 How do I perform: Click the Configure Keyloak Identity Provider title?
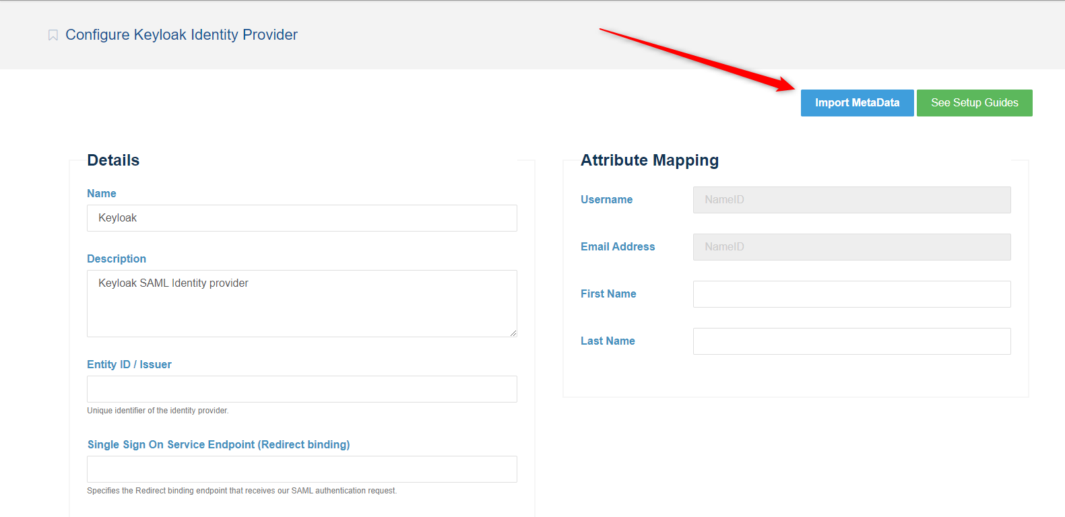pyautogui.click(x=181, y=35)
